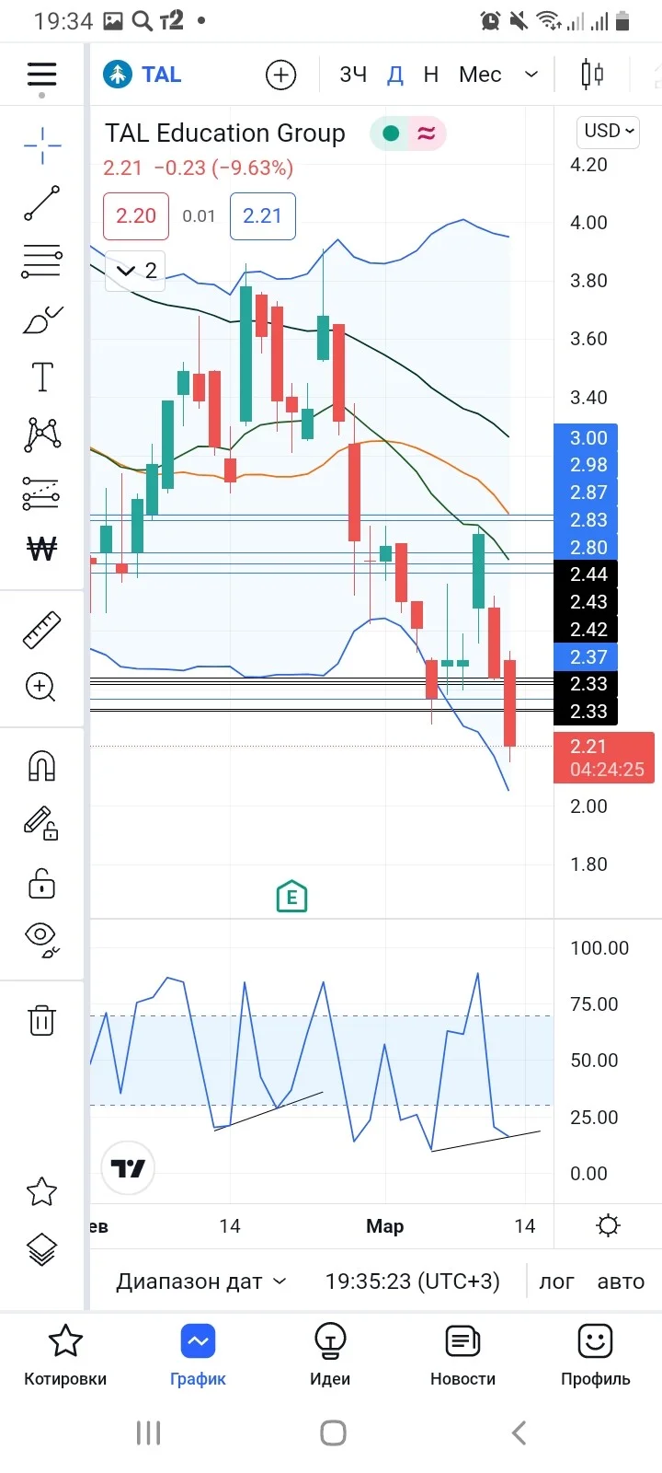
Task: Expand the indicators legend showing 2
Action: pyautogui.click(x=135, y=271)
